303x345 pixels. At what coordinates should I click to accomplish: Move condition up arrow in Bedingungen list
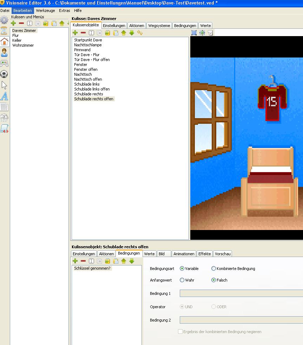click(x=124, y=261)
